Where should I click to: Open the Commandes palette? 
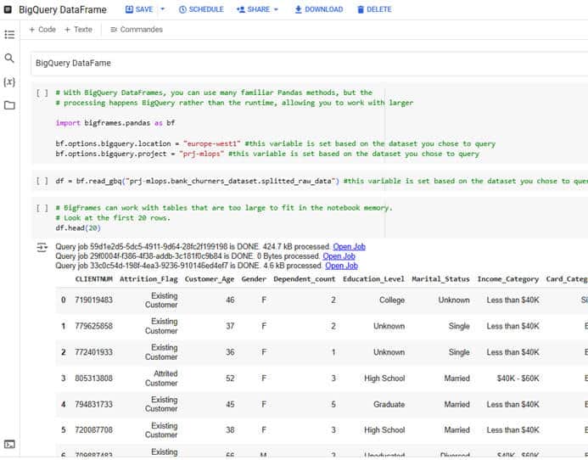click(136, 30)
